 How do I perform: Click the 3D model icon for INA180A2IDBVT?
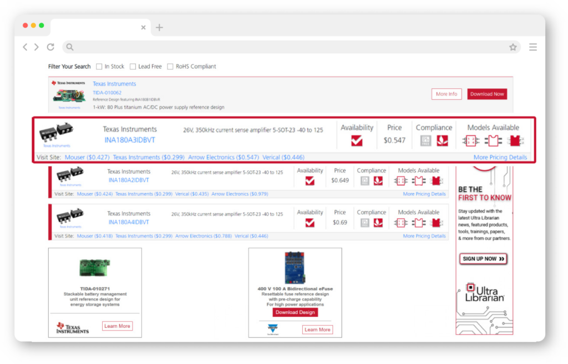[x=436, y=180]
